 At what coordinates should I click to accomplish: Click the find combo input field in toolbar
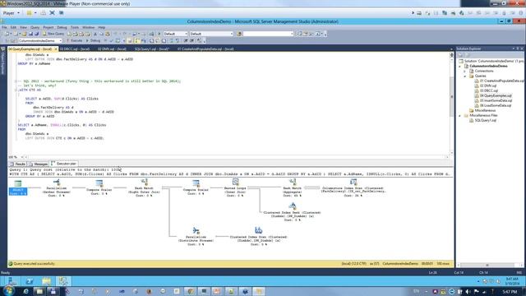[268, 34]
